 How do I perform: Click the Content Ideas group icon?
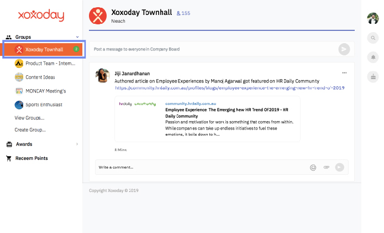click(x=19, y=77)
